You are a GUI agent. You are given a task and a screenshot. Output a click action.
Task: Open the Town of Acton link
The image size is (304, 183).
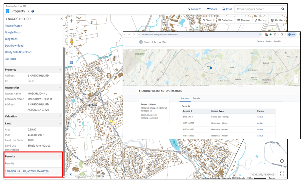point(13,26)
